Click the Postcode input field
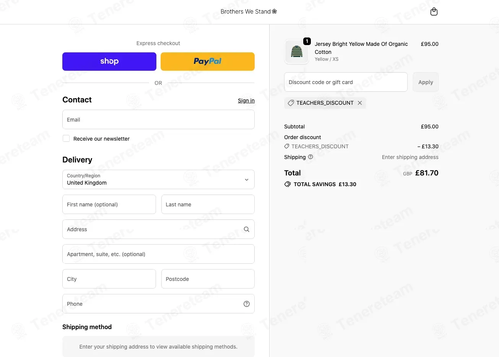Screen dimensions: 499x357 click(208, 279)
